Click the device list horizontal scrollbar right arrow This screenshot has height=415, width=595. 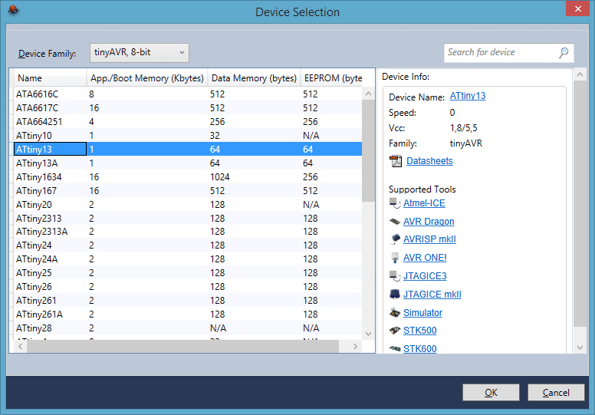[355, 347]
